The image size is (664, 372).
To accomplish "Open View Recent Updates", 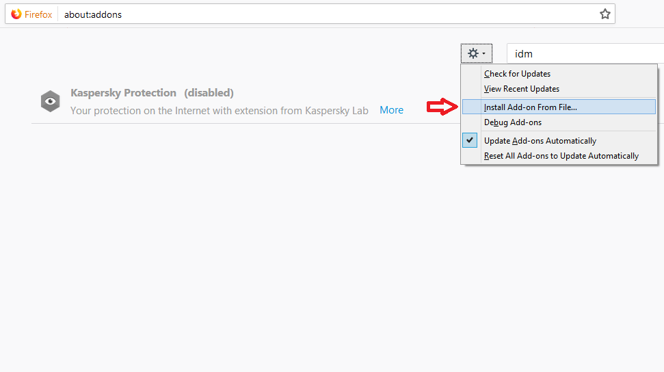I will click(x=521, y=89).
